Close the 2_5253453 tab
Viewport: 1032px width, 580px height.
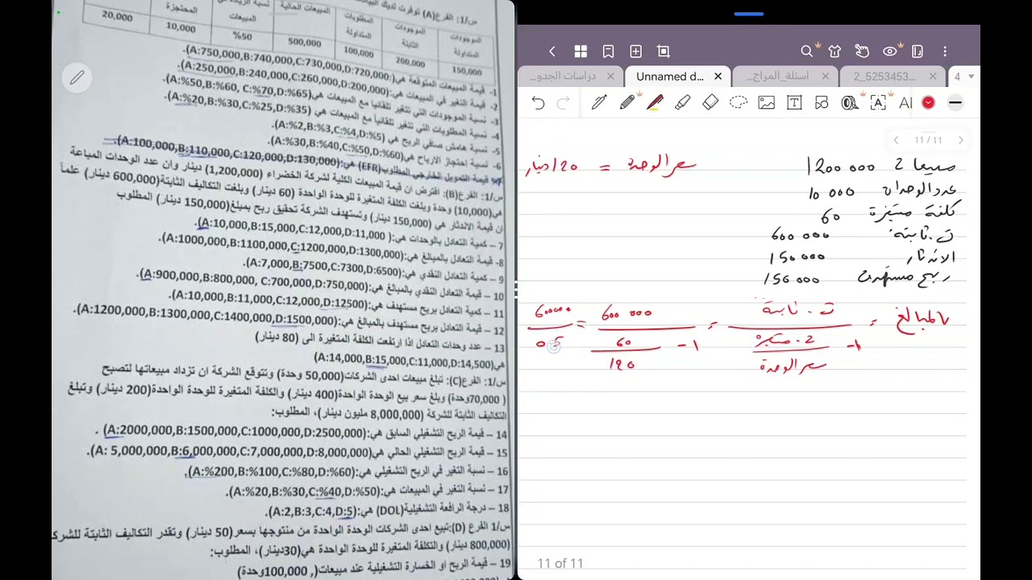pyautogui.click(x=933, y=77)
